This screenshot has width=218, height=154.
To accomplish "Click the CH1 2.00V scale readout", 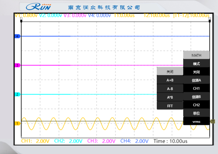I will [x=36, y=141].
